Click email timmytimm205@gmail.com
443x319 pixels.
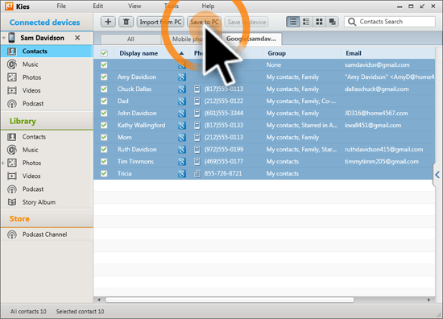(382, 161)
